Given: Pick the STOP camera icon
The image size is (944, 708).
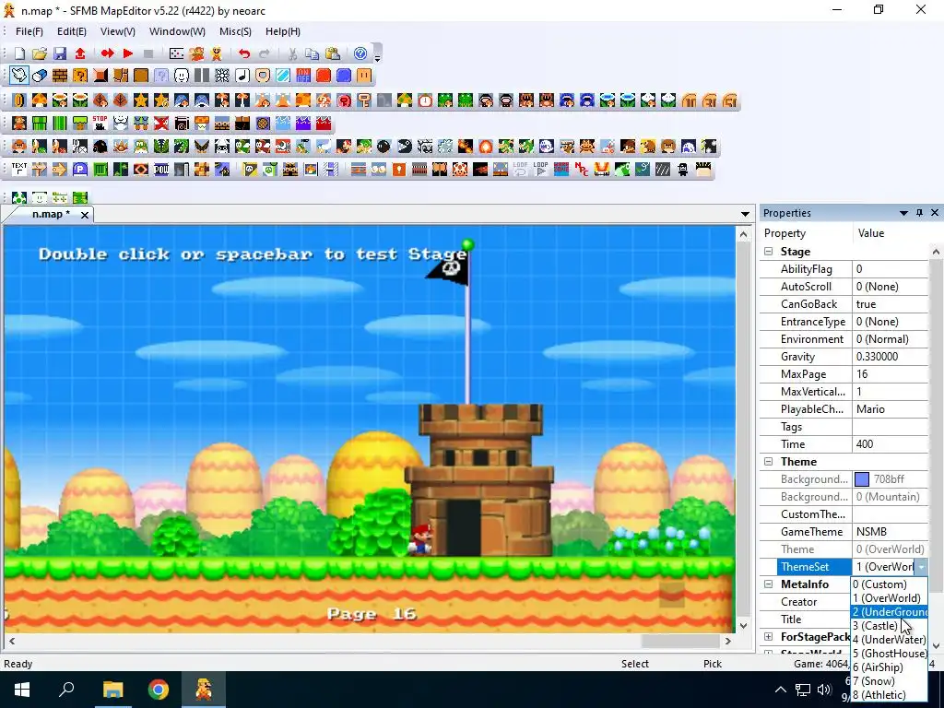Looking at the screenshot, I should [100, 124].
